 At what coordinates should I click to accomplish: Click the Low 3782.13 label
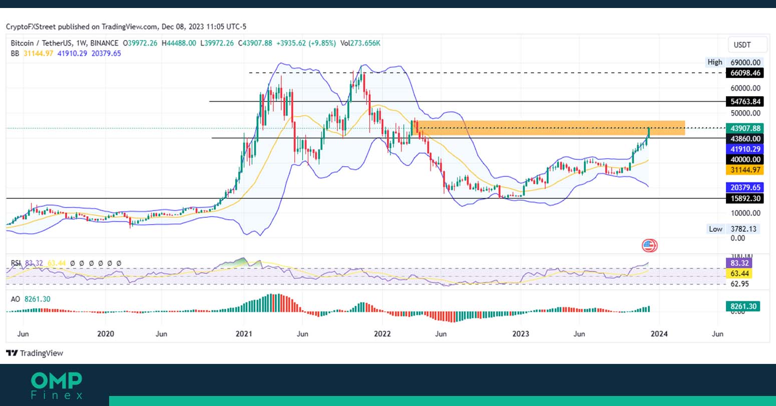coord(734,229)
